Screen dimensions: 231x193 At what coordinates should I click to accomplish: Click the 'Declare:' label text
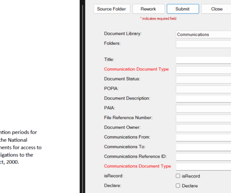point(112,185)
